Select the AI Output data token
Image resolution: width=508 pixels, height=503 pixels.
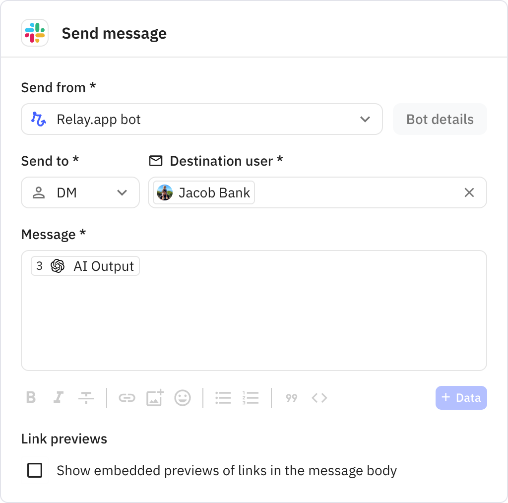84,266
